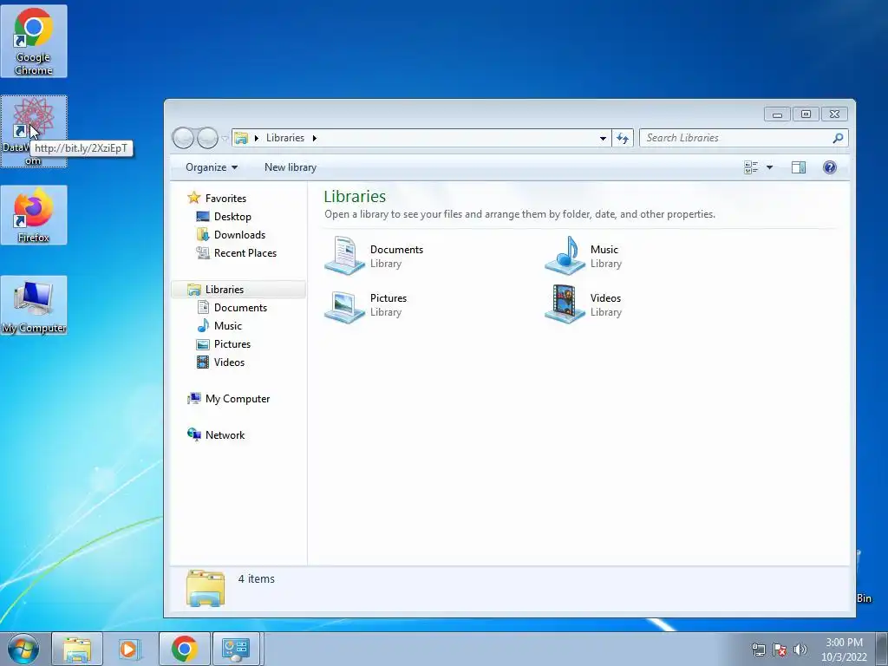
Task: Minimize the Libraries window
Action: click(x=777, y=114)
